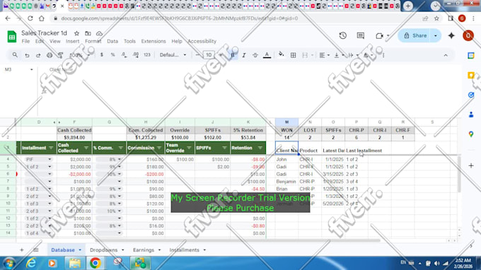This screenshot has width=481, height=270.
Task: Click the Share button
Action: (x=415, y=35)
